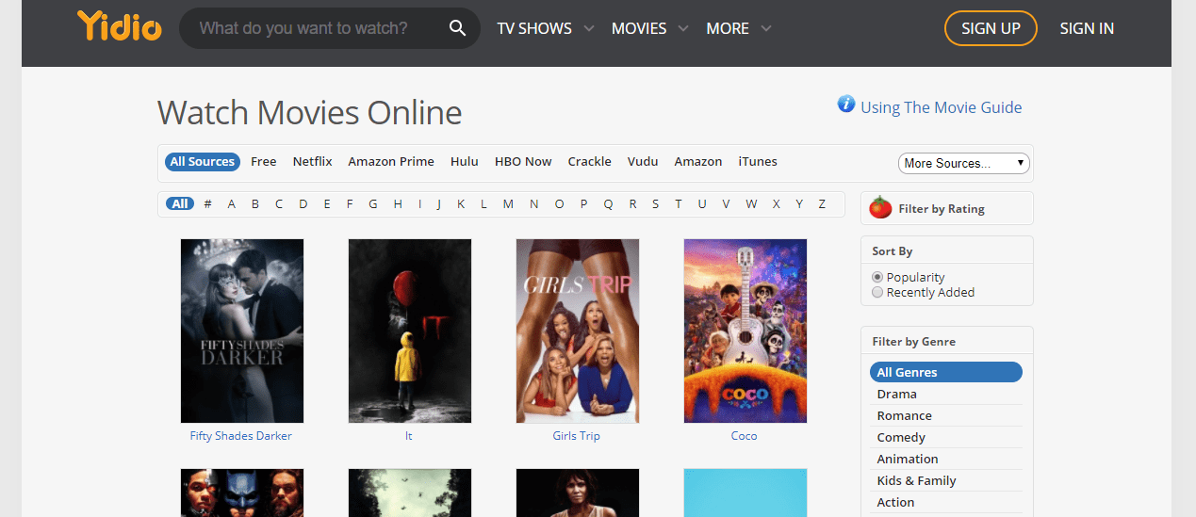The width and height of the screenshot is (1196, 517).
Task: Filter movies by letter Z
Action: [822, 204]
